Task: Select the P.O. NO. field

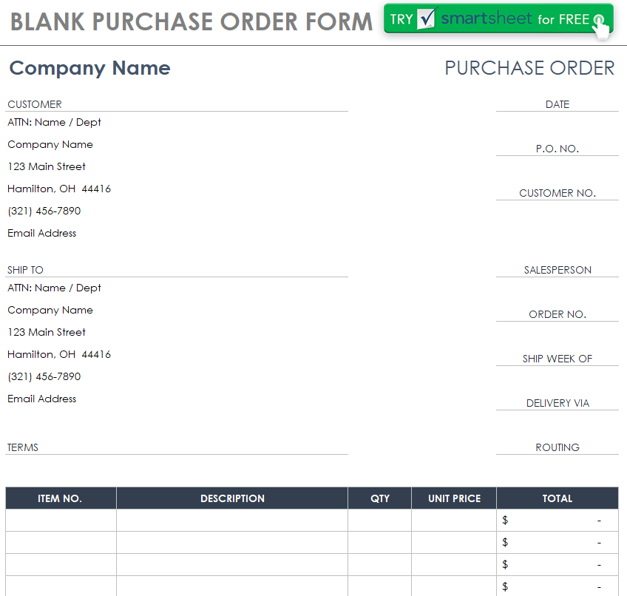Action: pyautogui.click(x=557, y=149)
